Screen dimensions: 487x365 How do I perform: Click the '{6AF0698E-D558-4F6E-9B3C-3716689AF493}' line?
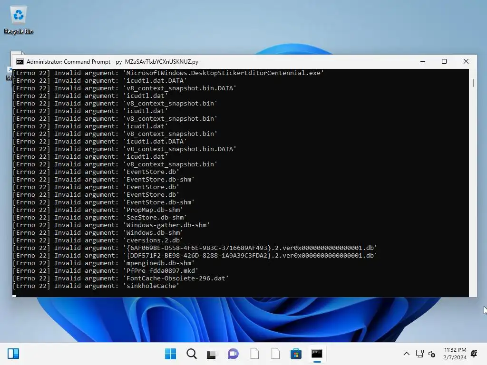(x=195, y=248)
